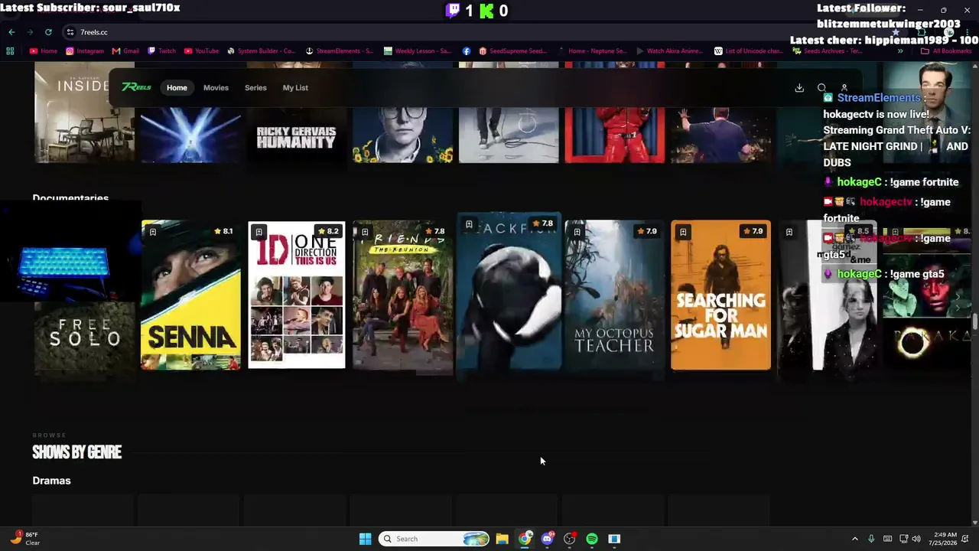Click the page vertical scrollbar thumb
This screenshot has width=979, height=551.
click(975, 321)
